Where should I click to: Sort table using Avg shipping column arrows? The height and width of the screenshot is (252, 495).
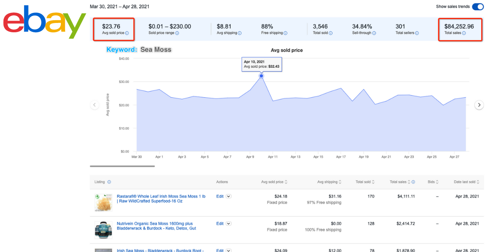(340, 182)
